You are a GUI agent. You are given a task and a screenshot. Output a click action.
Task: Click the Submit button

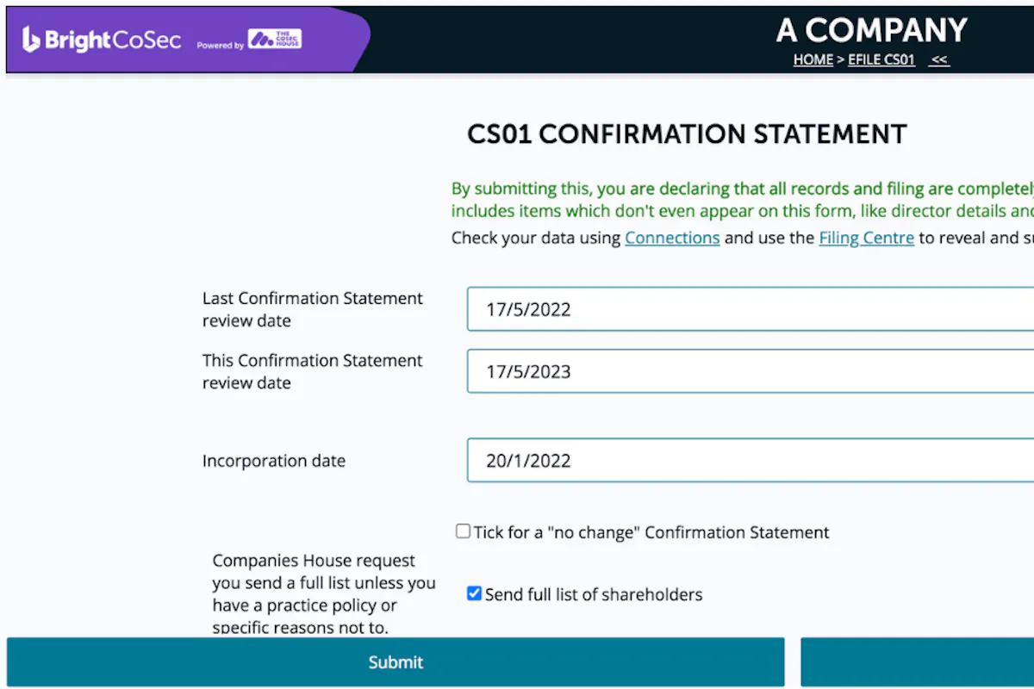pyautogui.click(x=396, y=661)
